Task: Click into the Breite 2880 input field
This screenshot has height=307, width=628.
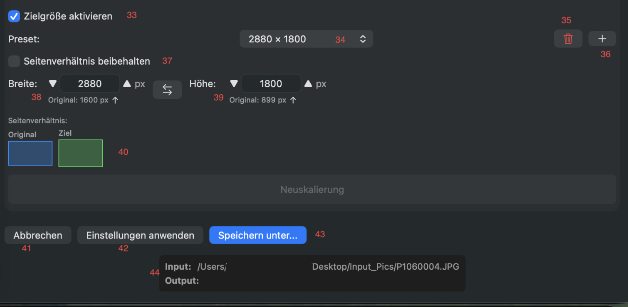Action: point(90,84)
